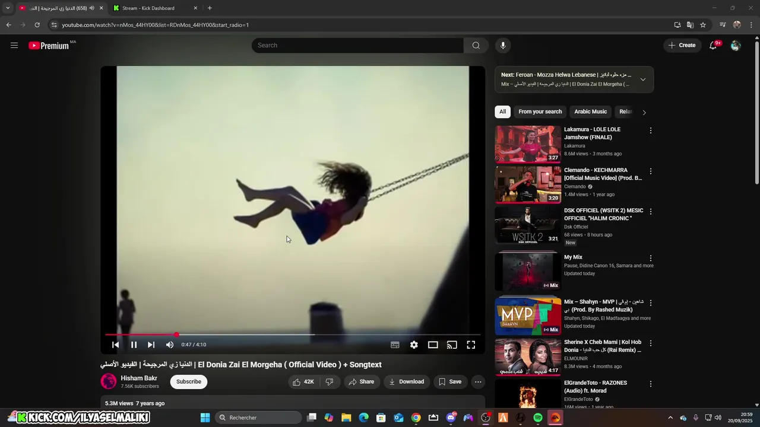This screenshot has height=427, width=760.
Task: Switch to Stream - Kick Dashboard tab
Action: (155, 8)
